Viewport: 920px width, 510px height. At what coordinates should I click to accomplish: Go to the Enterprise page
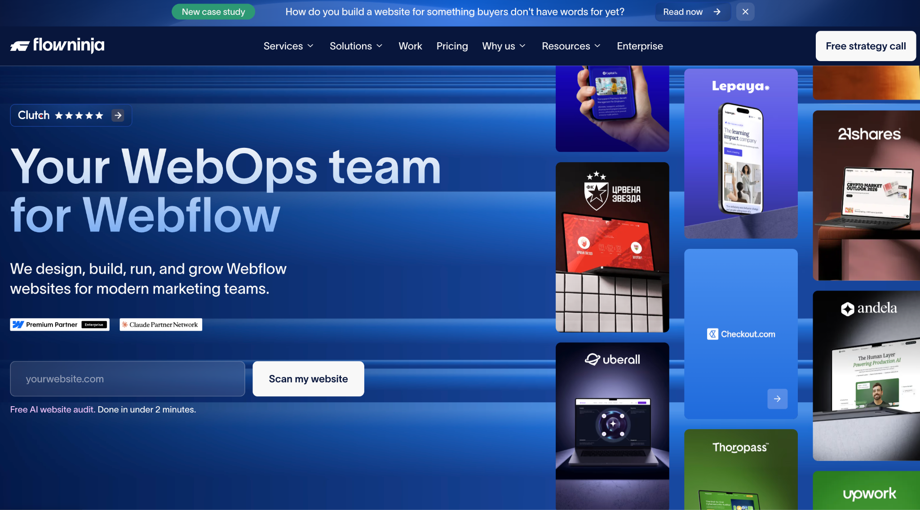[x=640, y=46]
